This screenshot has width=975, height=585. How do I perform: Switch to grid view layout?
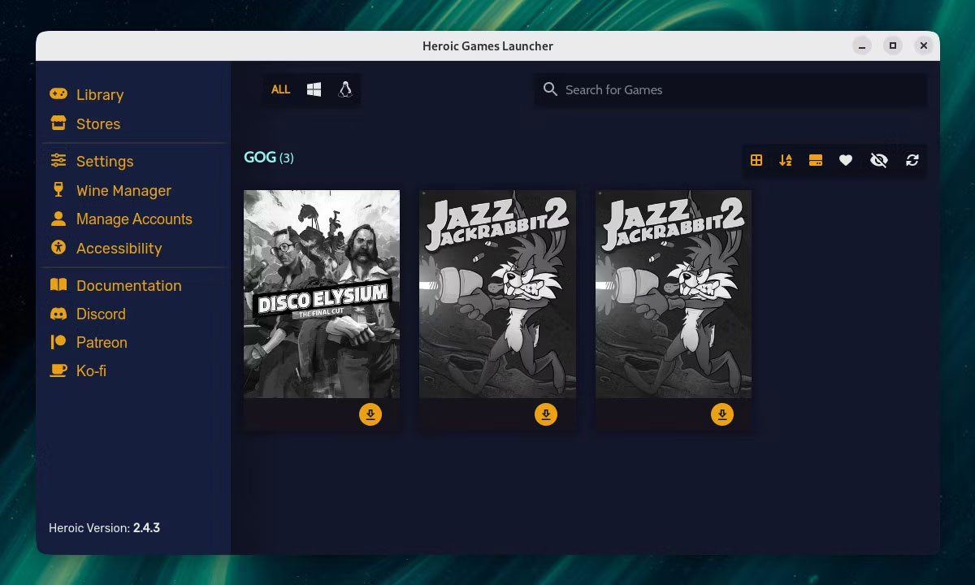[756, 160]
